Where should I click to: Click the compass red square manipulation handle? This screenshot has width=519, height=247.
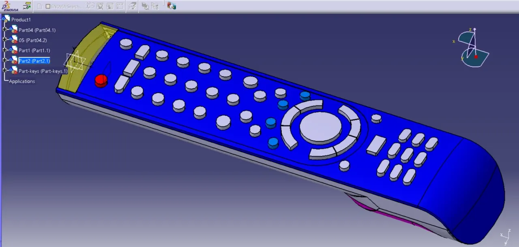pyautogui.click(x=476, y=57)
